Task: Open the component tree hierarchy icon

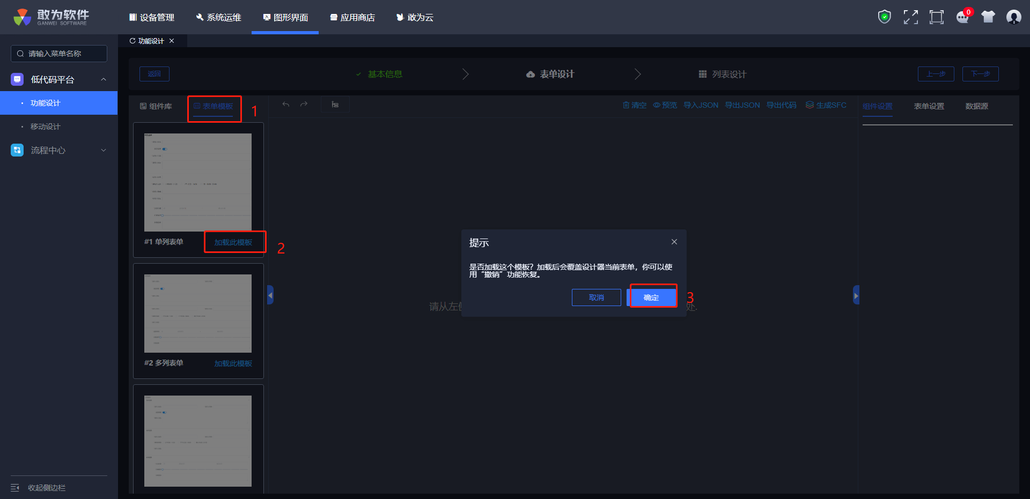Action: [335, 105]
